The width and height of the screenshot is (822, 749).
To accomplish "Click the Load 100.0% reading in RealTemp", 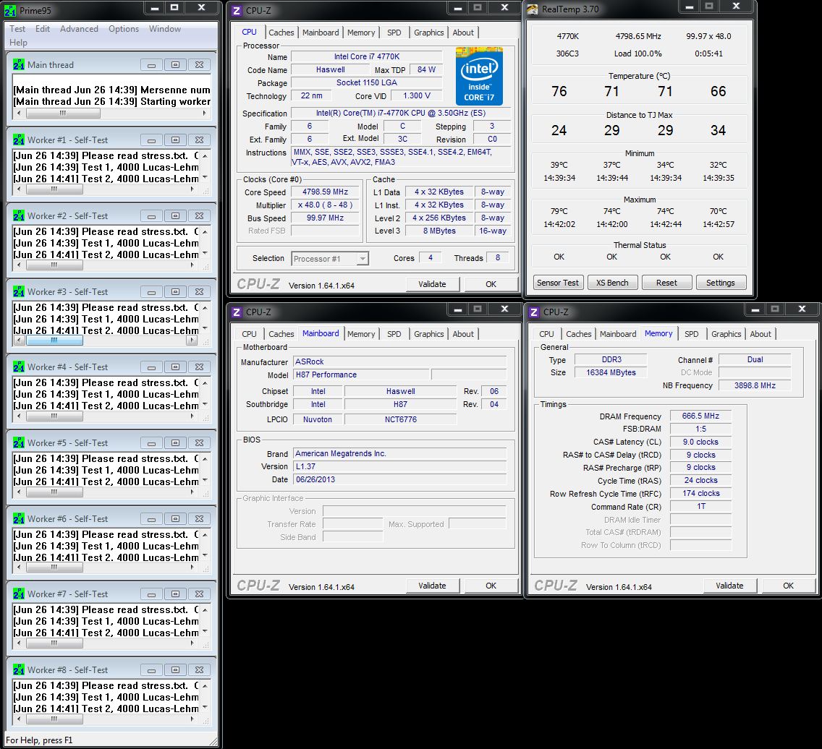I will pos(638,54).
